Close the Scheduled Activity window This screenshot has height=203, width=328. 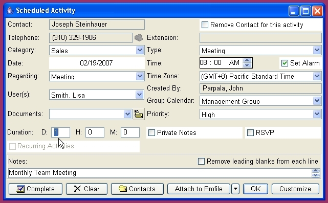[x=318, y=11]
